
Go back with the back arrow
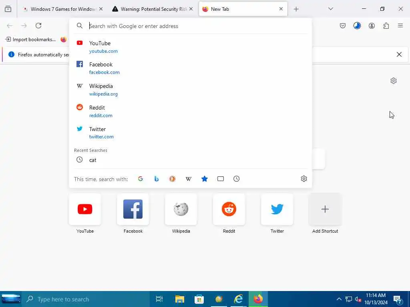pos(10,26)
